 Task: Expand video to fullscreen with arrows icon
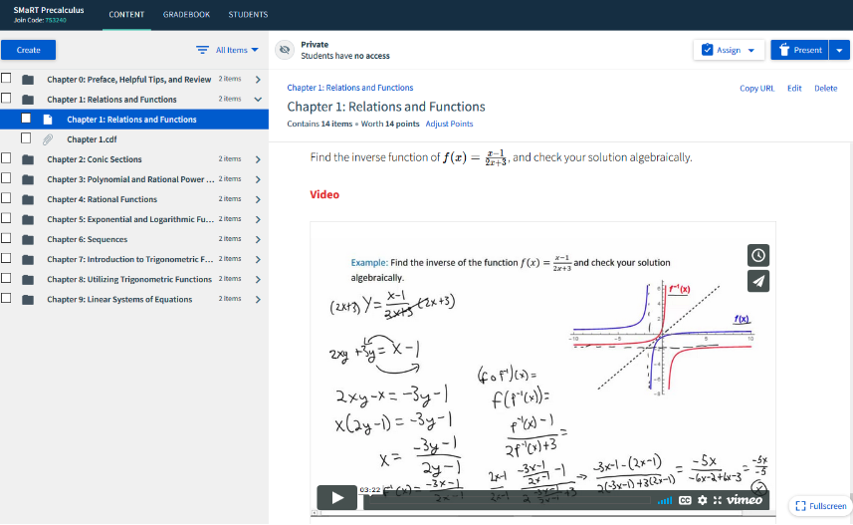[717, 500]
